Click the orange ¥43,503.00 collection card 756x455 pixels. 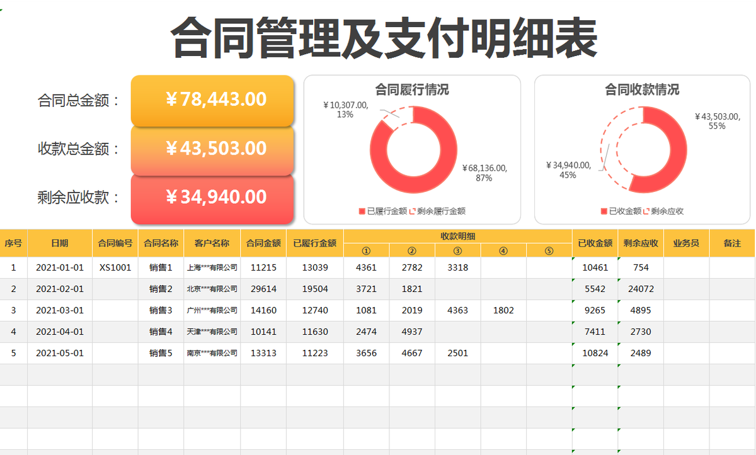pos(212,149)
